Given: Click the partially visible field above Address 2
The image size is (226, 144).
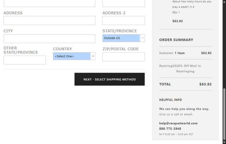Looking at the screenshot, I should [x=124, y=4].
